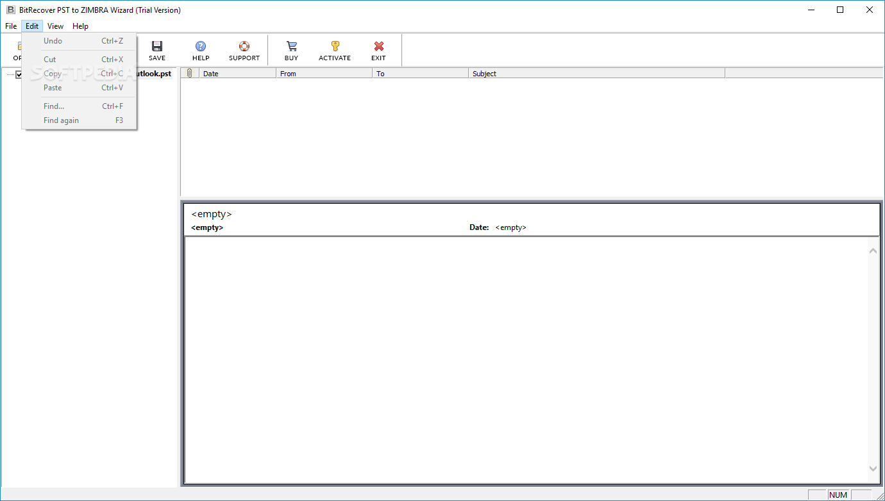Click the SUPPORT lifebuoy toolbar icon

244,46
